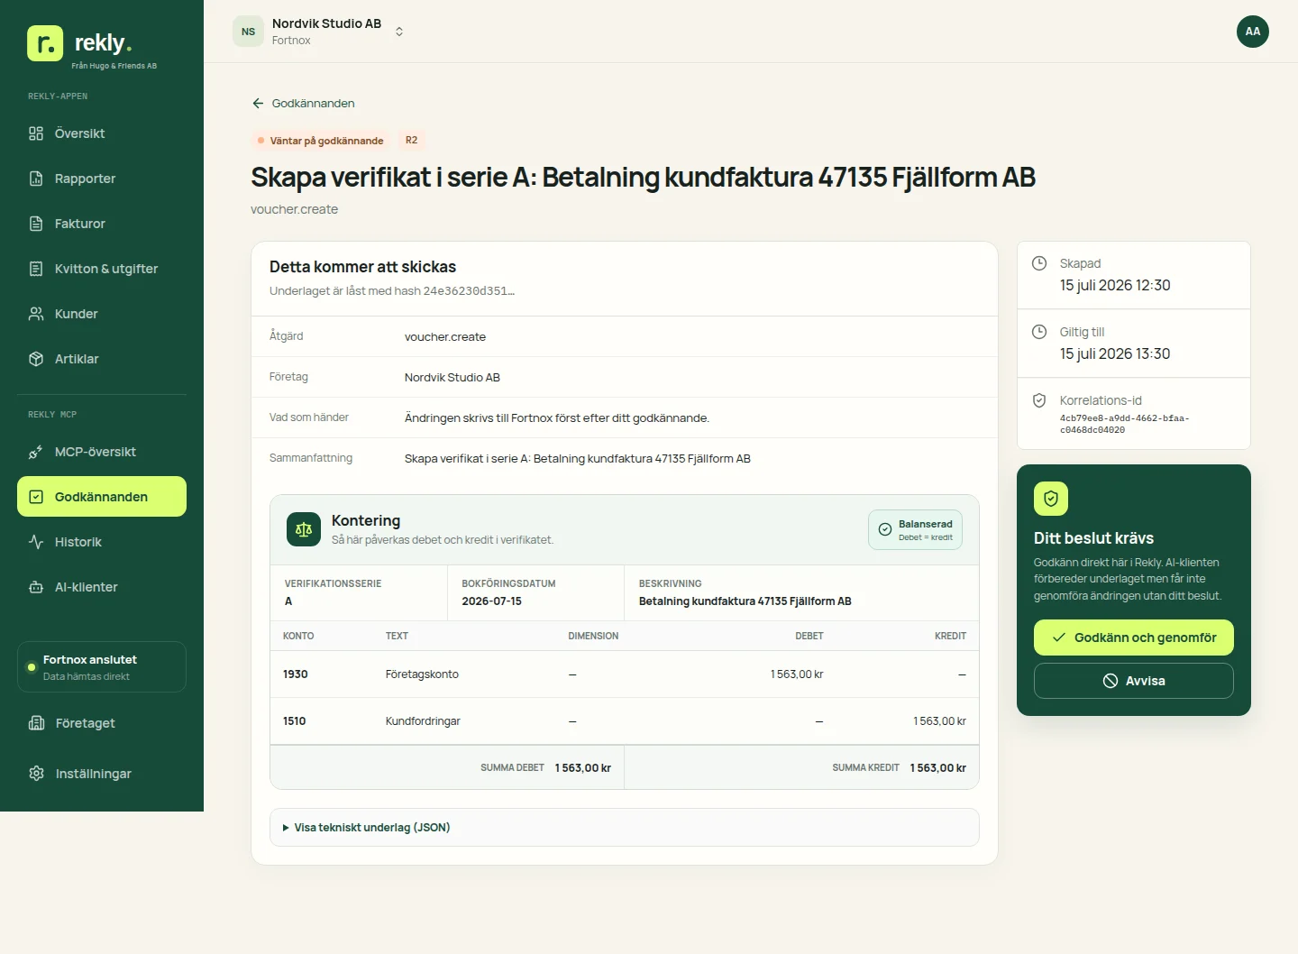The width and height of the screenshot is (1298, 954).
Task: Open the Översikt menu item
Action: tap(102, 133)
